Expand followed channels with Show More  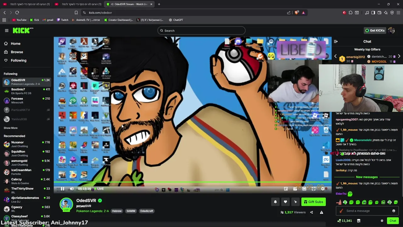pos(11,128)
